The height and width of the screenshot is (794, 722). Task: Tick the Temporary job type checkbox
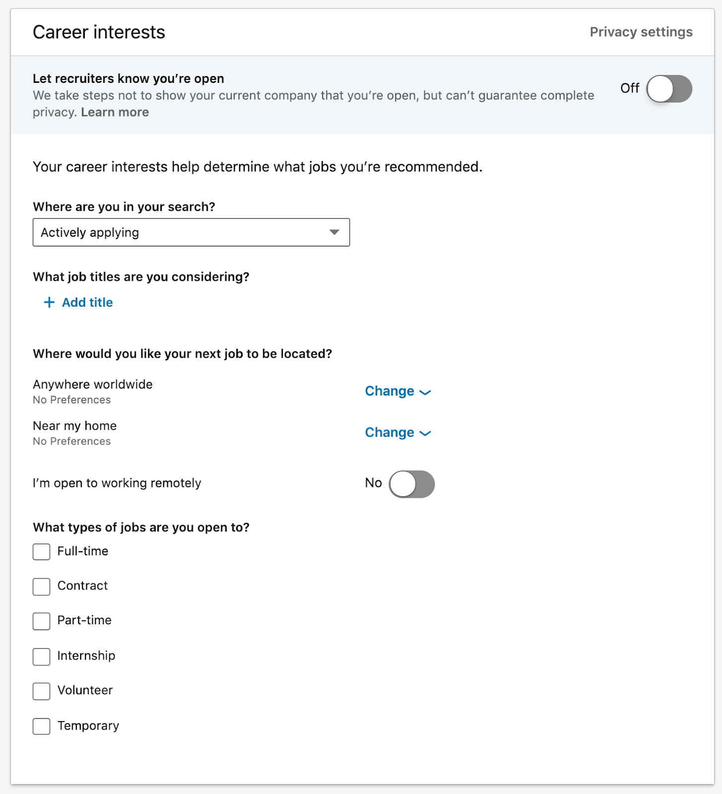[x=42, y=727]
